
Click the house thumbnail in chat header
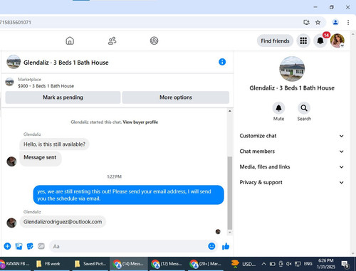(14, 62)
